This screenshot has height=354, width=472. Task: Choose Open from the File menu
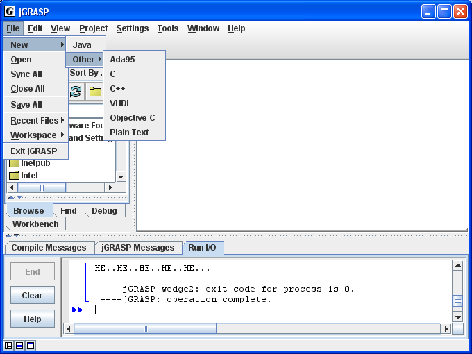click(36, 59)
